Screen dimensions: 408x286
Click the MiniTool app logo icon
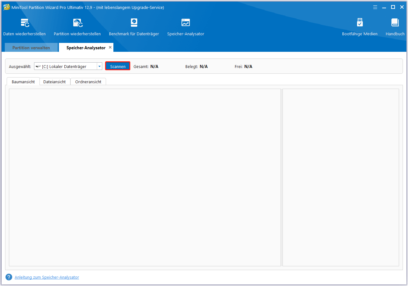point(6,7)
